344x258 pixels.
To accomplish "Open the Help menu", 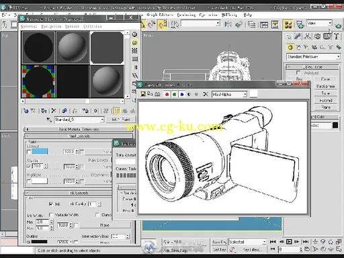I will (247, 15).
